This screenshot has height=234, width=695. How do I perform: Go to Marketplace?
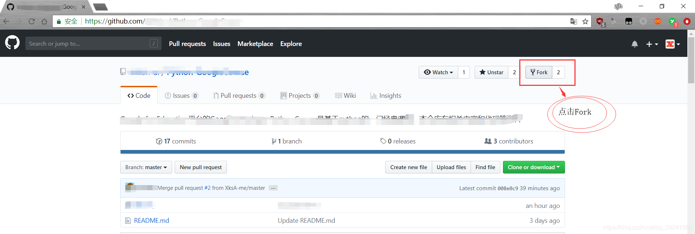(255, 43)
